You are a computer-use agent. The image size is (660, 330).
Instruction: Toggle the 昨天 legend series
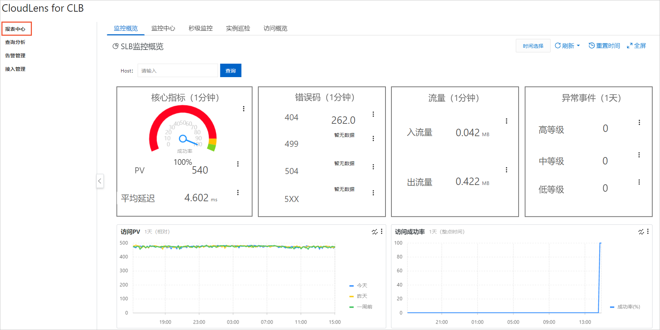(x=358, y=296)
